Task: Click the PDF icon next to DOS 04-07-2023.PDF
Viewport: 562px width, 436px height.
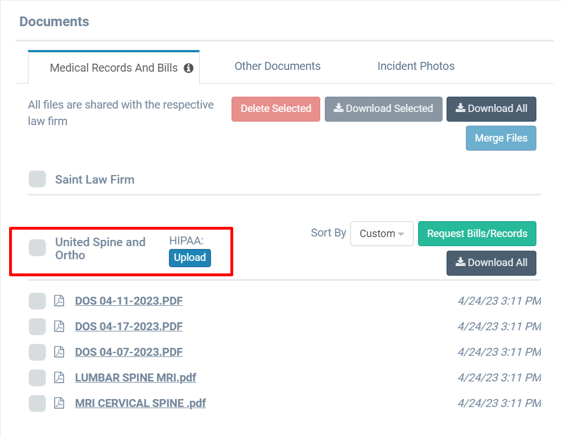Action: pos(59,352)
